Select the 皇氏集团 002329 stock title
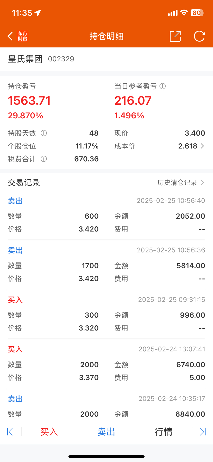The width and height of the screenshot is (213, 462). (x=41, y=59)
